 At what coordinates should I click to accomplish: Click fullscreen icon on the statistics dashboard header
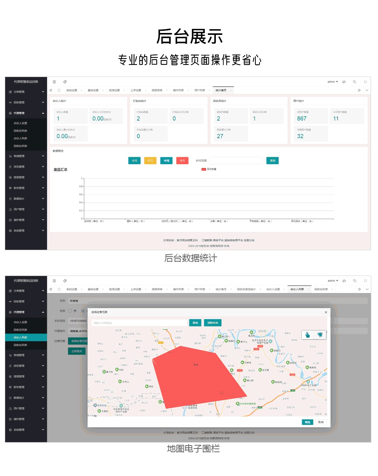365,82
